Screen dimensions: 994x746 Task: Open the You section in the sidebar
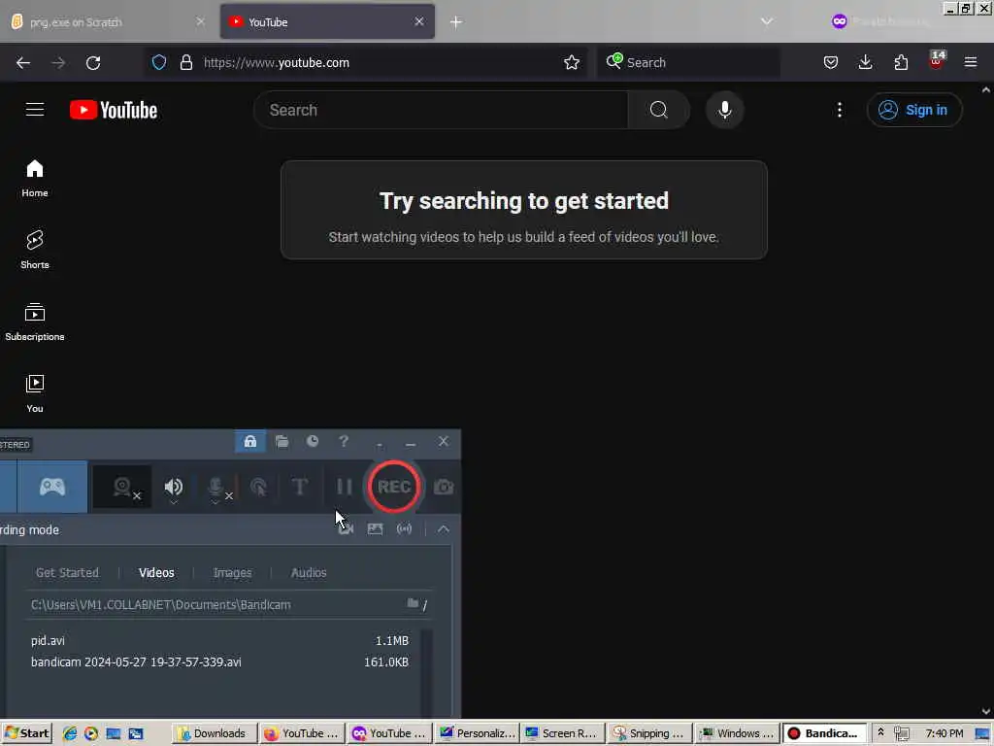[35, 394]
